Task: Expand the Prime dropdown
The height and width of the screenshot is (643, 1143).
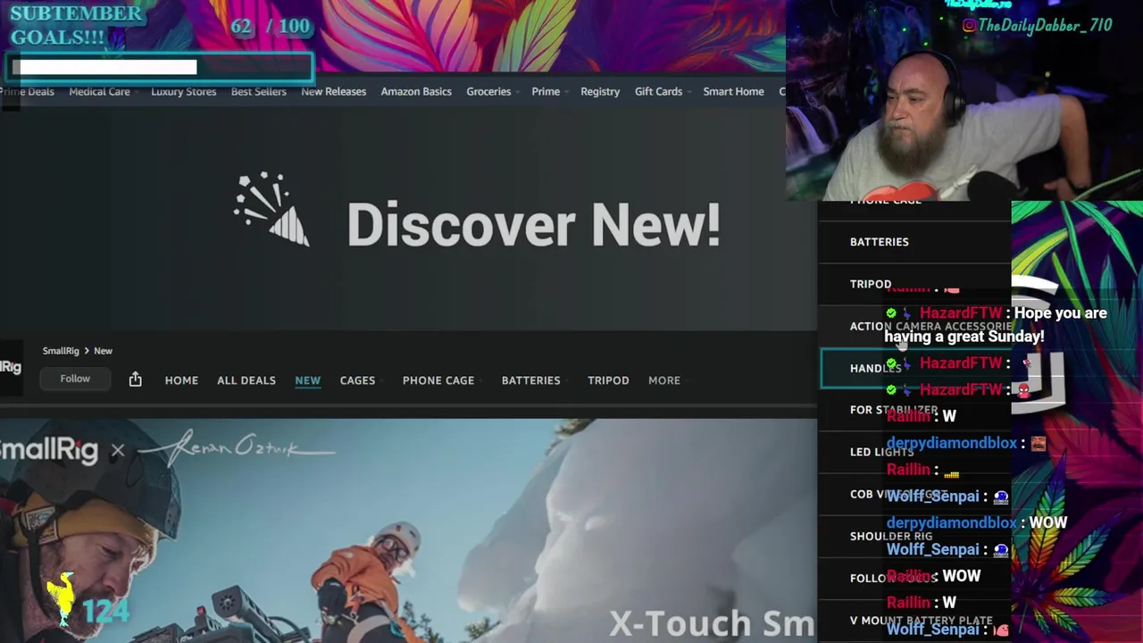Action: 548,91
